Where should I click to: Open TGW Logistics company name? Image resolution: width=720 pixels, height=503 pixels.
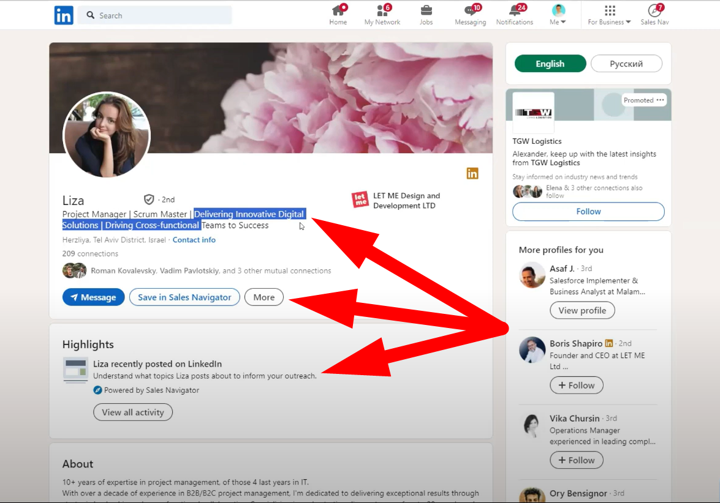click(537, 141)
